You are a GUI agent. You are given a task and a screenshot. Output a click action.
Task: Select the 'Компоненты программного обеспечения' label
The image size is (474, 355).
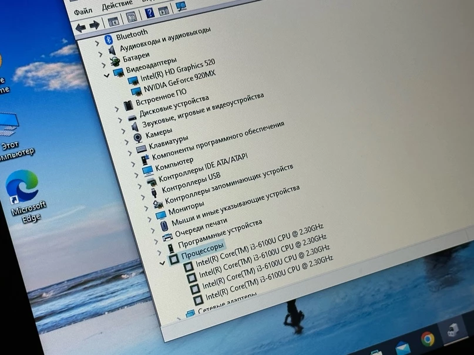click(x=218, y=141)
